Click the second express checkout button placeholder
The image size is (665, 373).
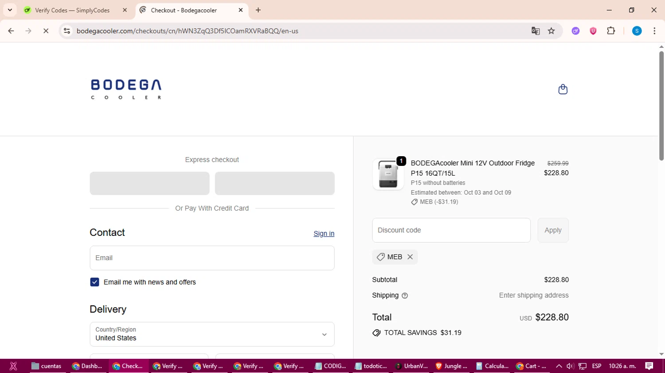(x=274, y=184)
